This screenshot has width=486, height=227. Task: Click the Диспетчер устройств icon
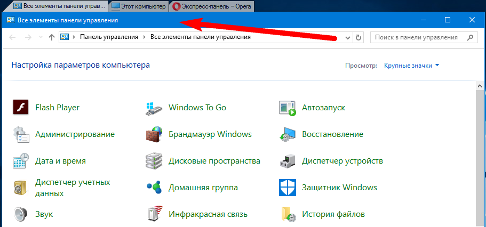[x=288, y=161]
